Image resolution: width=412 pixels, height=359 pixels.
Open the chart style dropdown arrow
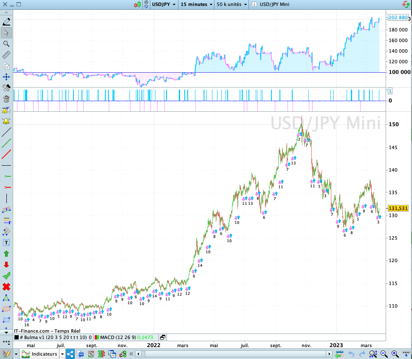click(x=16, y=354)
